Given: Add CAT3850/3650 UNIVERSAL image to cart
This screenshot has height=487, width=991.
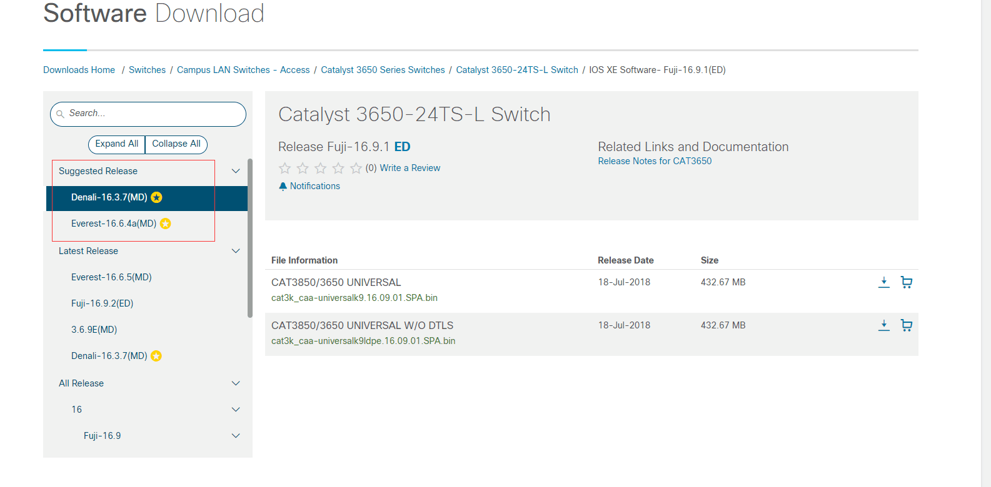Looking at the screenshot, I should click(907, 282).
